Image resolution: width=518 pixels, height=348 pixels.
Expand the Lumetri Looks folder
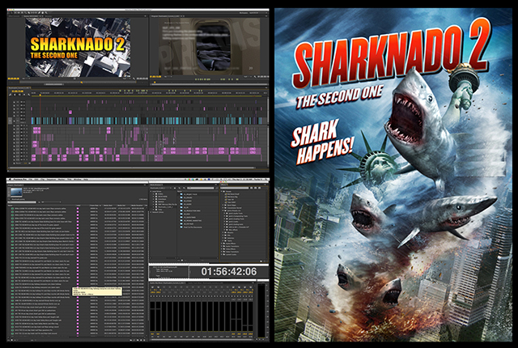click(x=221, y=255)
